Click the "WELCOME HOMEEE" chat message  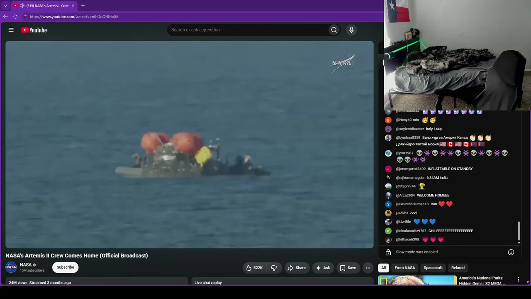(433, 196)
